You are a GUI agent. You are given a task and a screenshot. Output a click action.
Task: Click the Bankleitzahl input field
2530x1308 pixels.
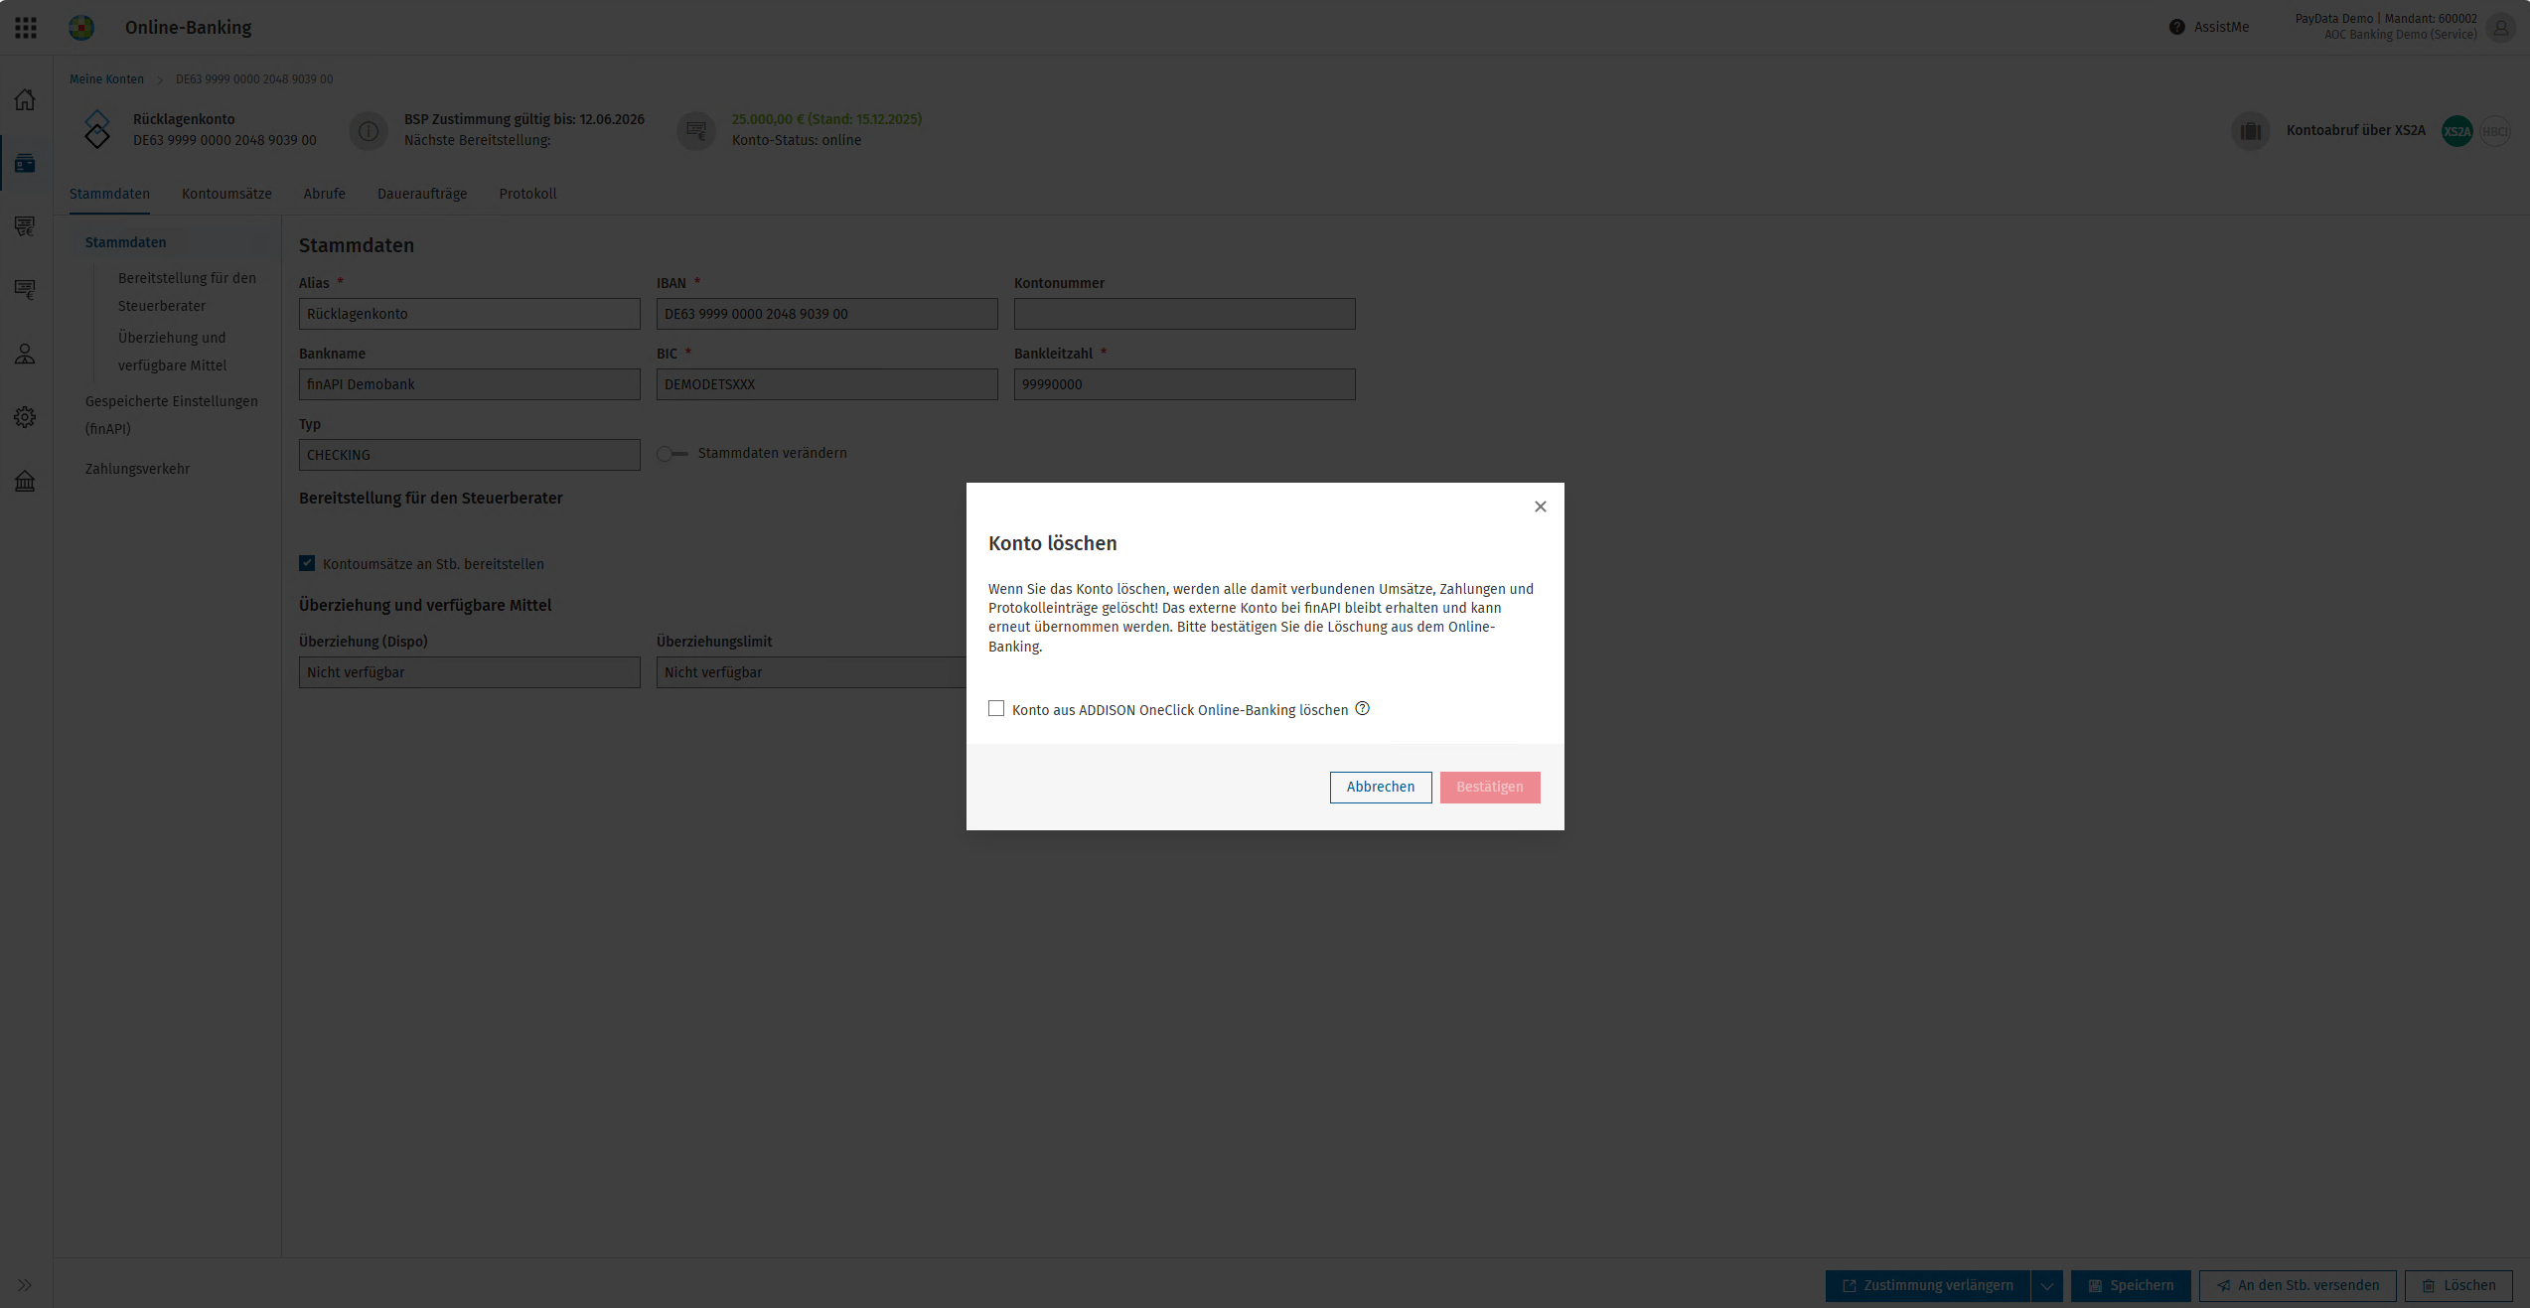(1184, 384)
